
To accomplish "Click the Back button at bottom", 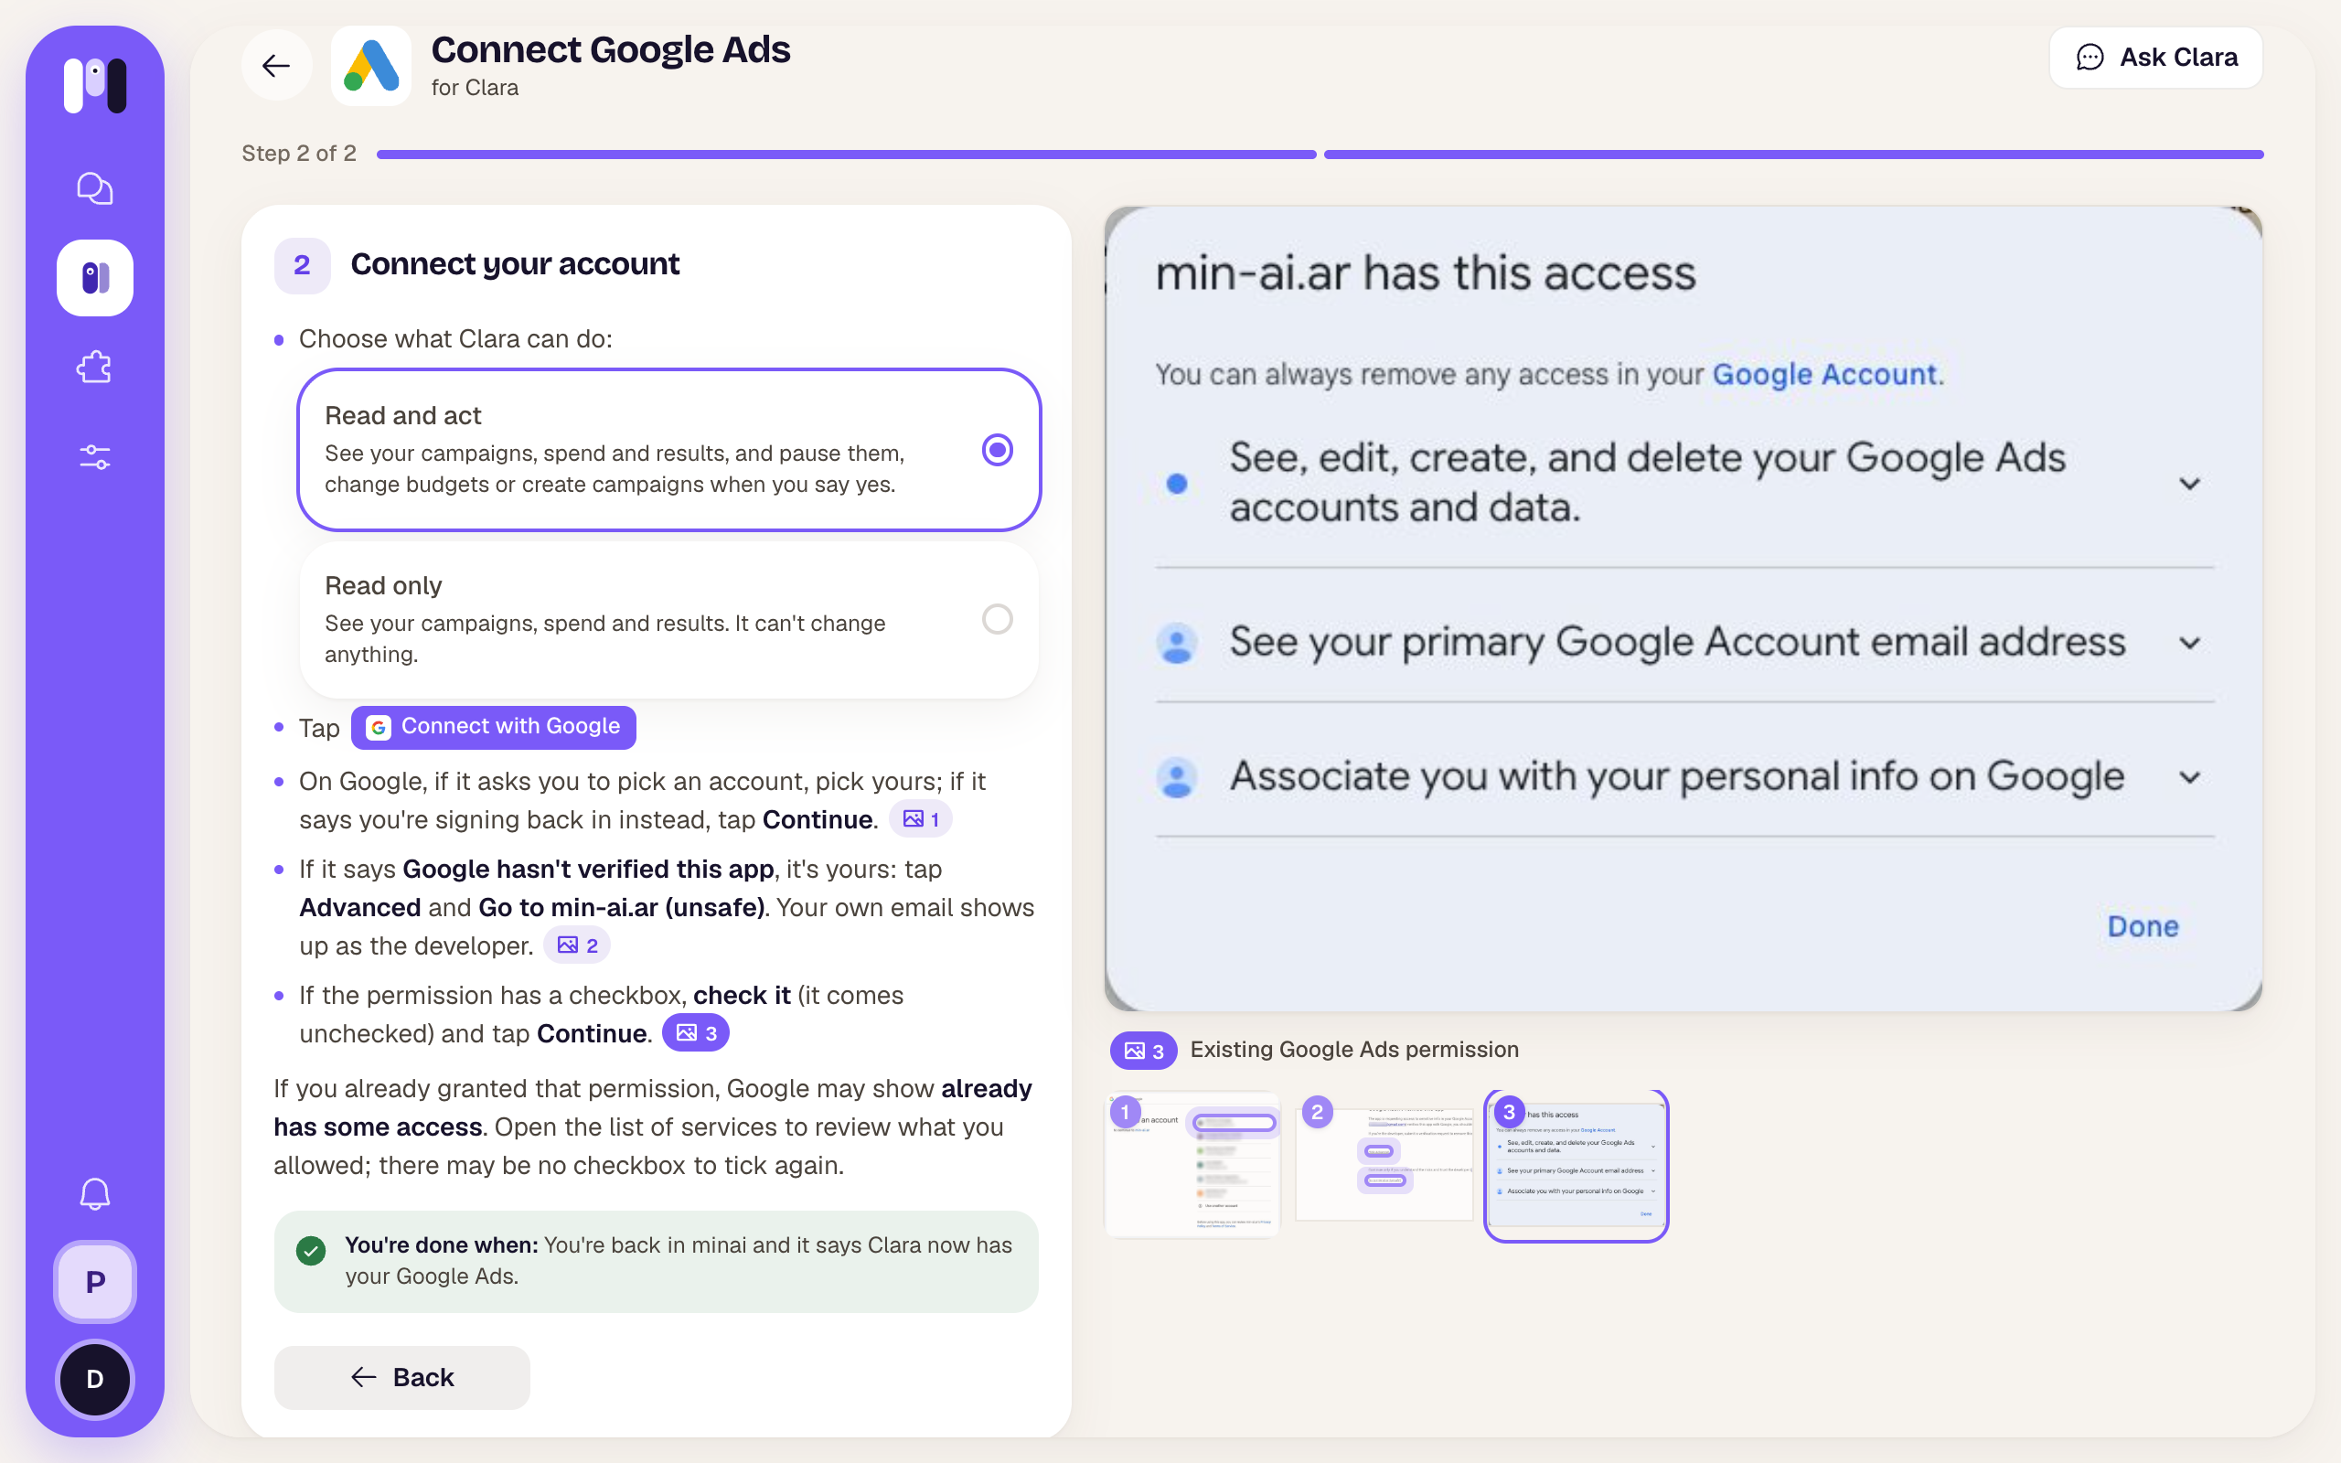I will click(x=401, y=1378).
